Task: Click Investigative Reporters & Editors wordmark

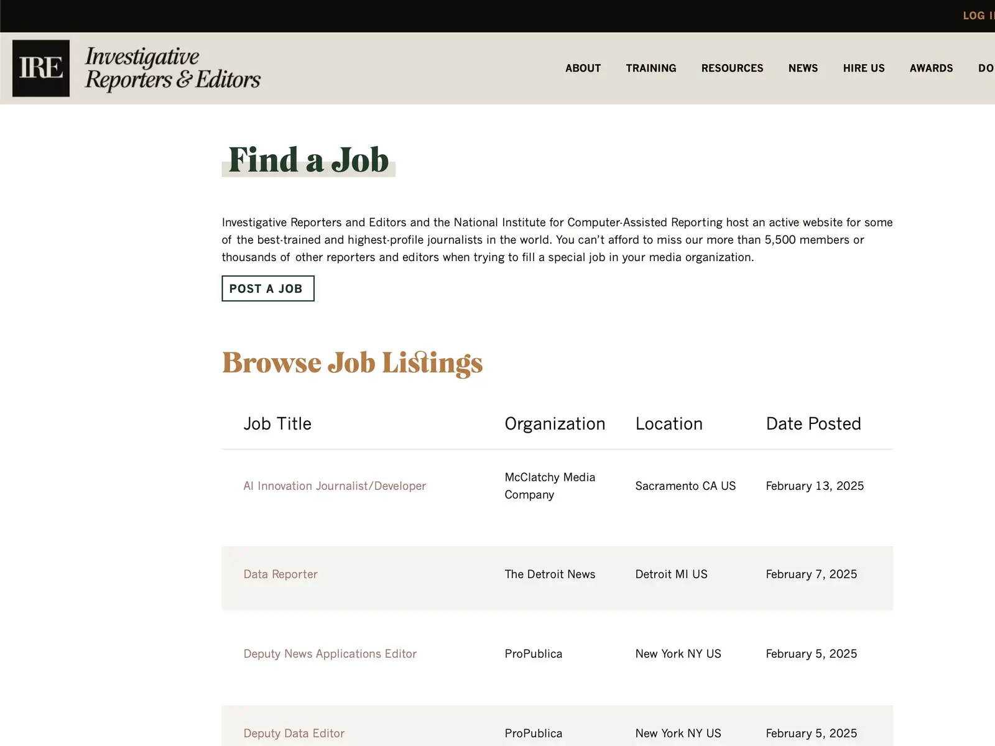Action: pos(173,68)
